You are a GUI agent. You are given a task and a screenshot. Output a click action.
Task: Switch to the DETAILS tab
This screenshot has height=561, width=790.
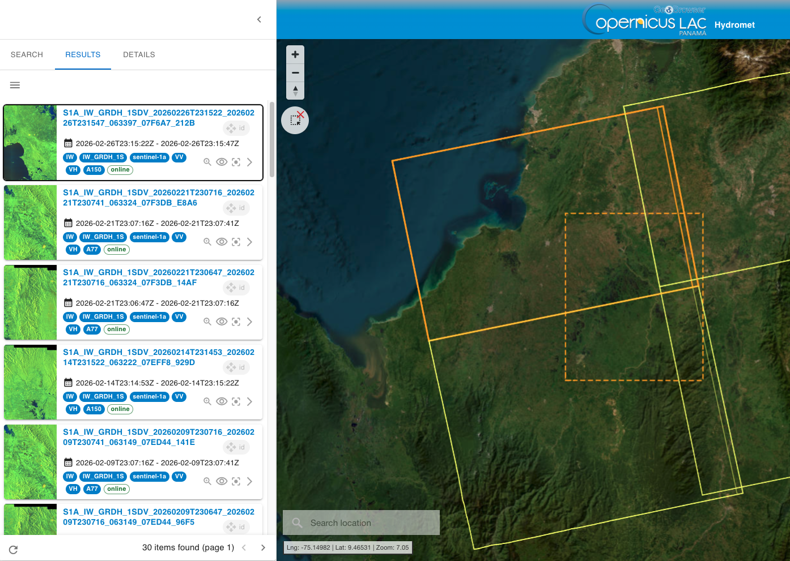139,55
